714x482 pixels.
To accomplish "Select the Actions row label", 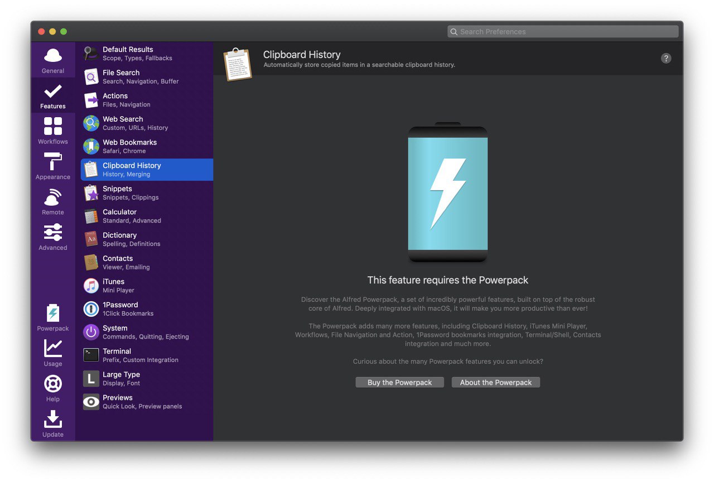I will click(115, 96).
